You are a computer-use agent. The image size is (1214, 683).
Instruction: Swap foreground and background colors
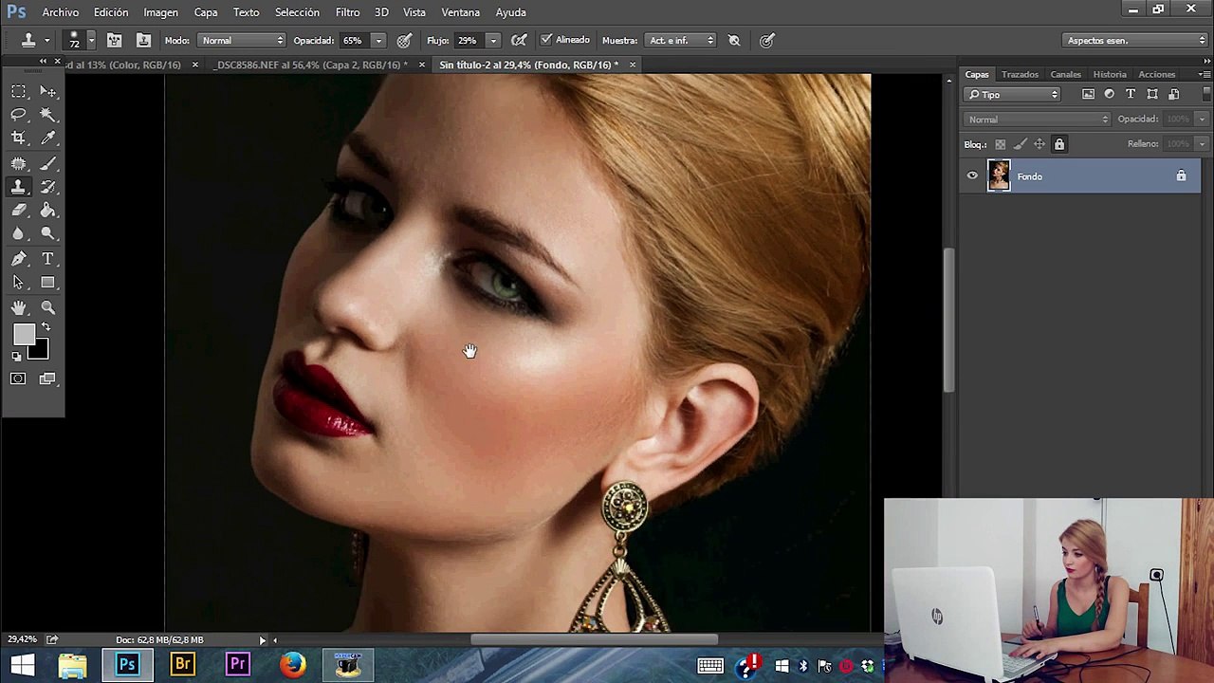[46, 327]
